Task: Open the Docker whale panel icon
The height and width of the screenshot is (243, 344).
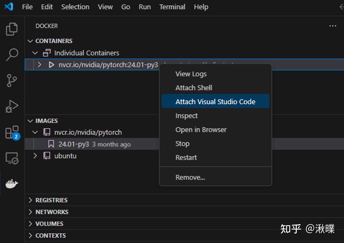Action: click(12, 183)
